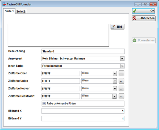Click the empty image preview box
The image size is (159, 130).
coord(58,35)
